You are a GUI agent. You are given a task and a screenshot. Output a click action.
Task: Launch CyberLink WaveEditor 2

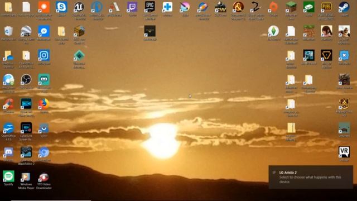point(26,152)
